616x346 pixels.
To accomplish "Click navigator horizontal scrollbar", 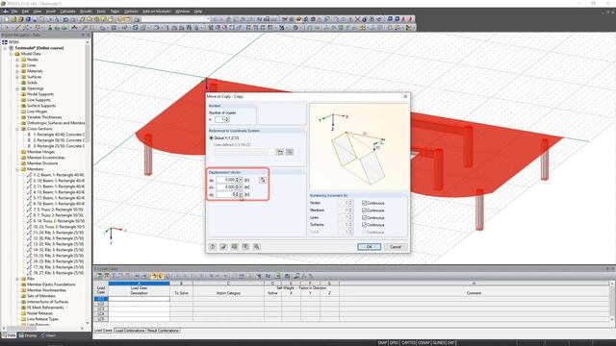I will (43, 329).
